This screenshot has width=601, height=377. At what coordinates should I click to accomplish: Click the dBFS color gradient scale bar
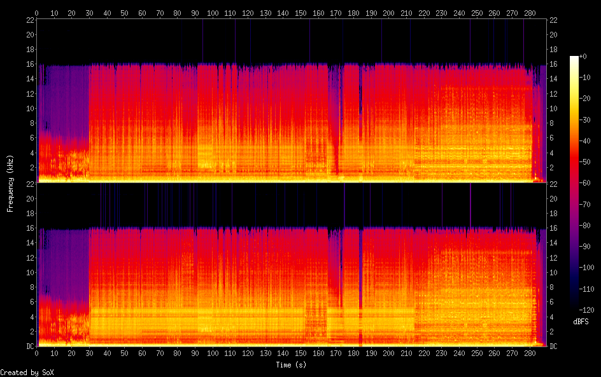(x=574, y=183)
